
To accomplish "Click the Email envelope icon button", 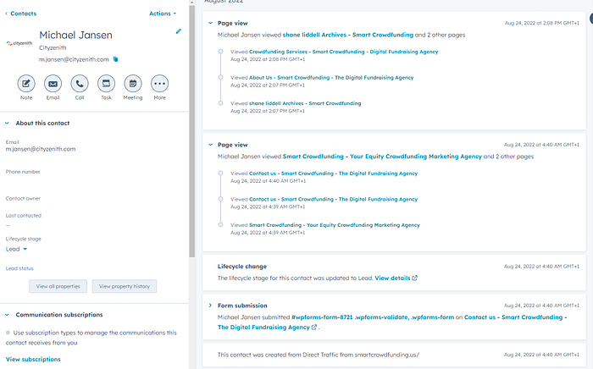I will pyautogui.click(x=53, y=84).
